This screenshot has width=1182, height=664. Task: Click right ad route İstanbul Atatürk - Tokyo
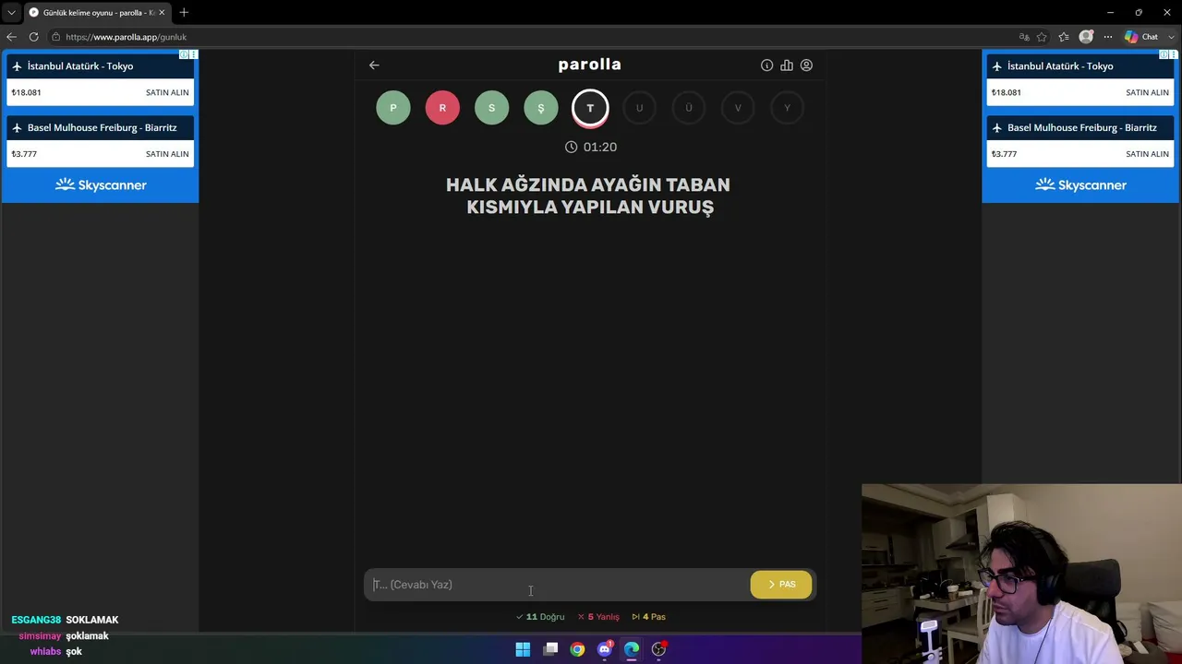pyautogui.click(x=1060, y=66)
